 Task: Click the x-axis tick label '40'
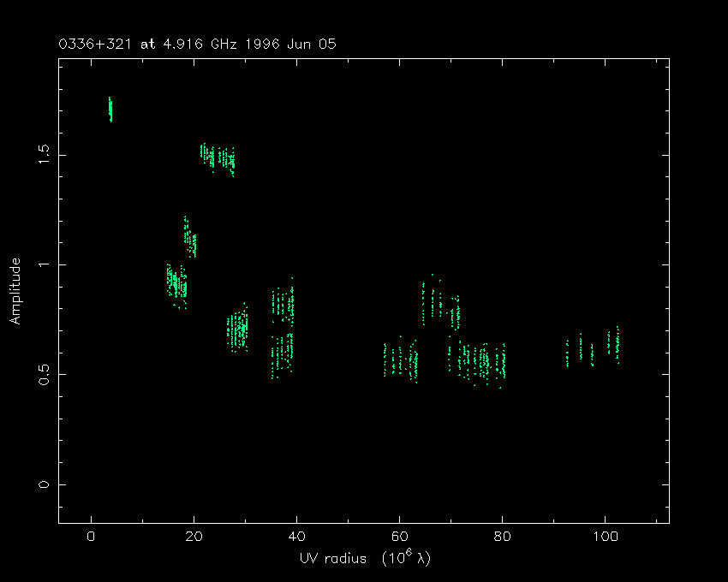point(296,537)
